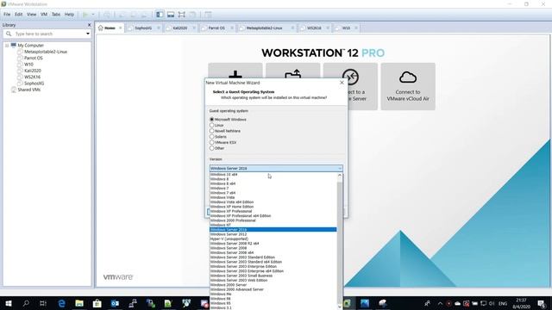The image size is (552, 310).
Task: Select Windows 3.1 from the list
Action: [273, 308]
